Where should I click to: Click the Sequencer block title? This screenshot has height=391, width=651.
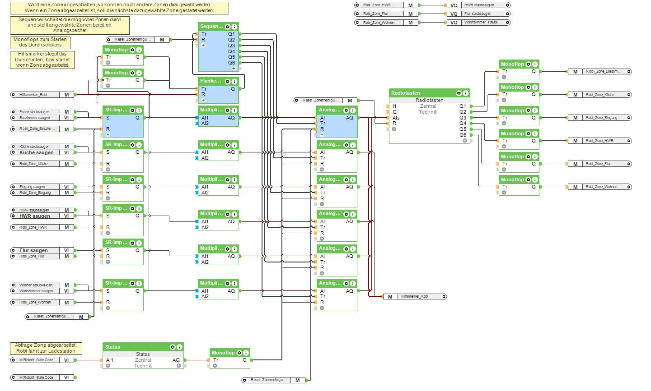coord(211,27)
